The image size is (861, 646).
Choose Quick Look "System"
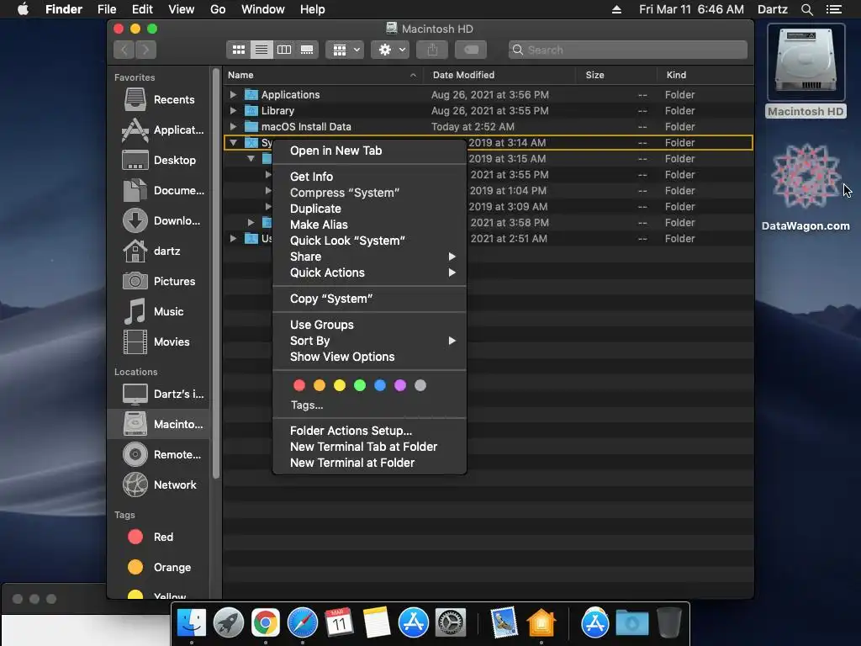coord(370,240)
